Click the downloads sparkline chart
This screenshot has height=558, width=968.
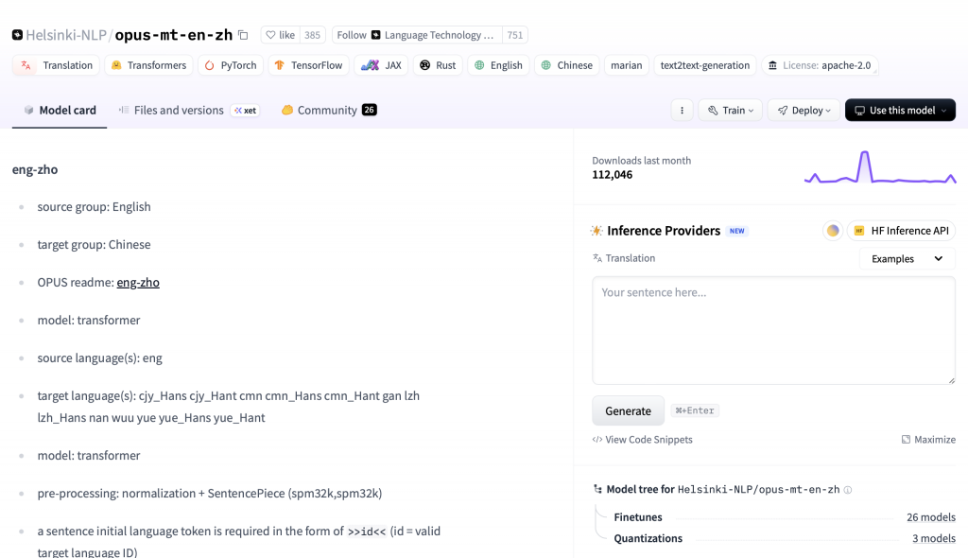[880, 167]
